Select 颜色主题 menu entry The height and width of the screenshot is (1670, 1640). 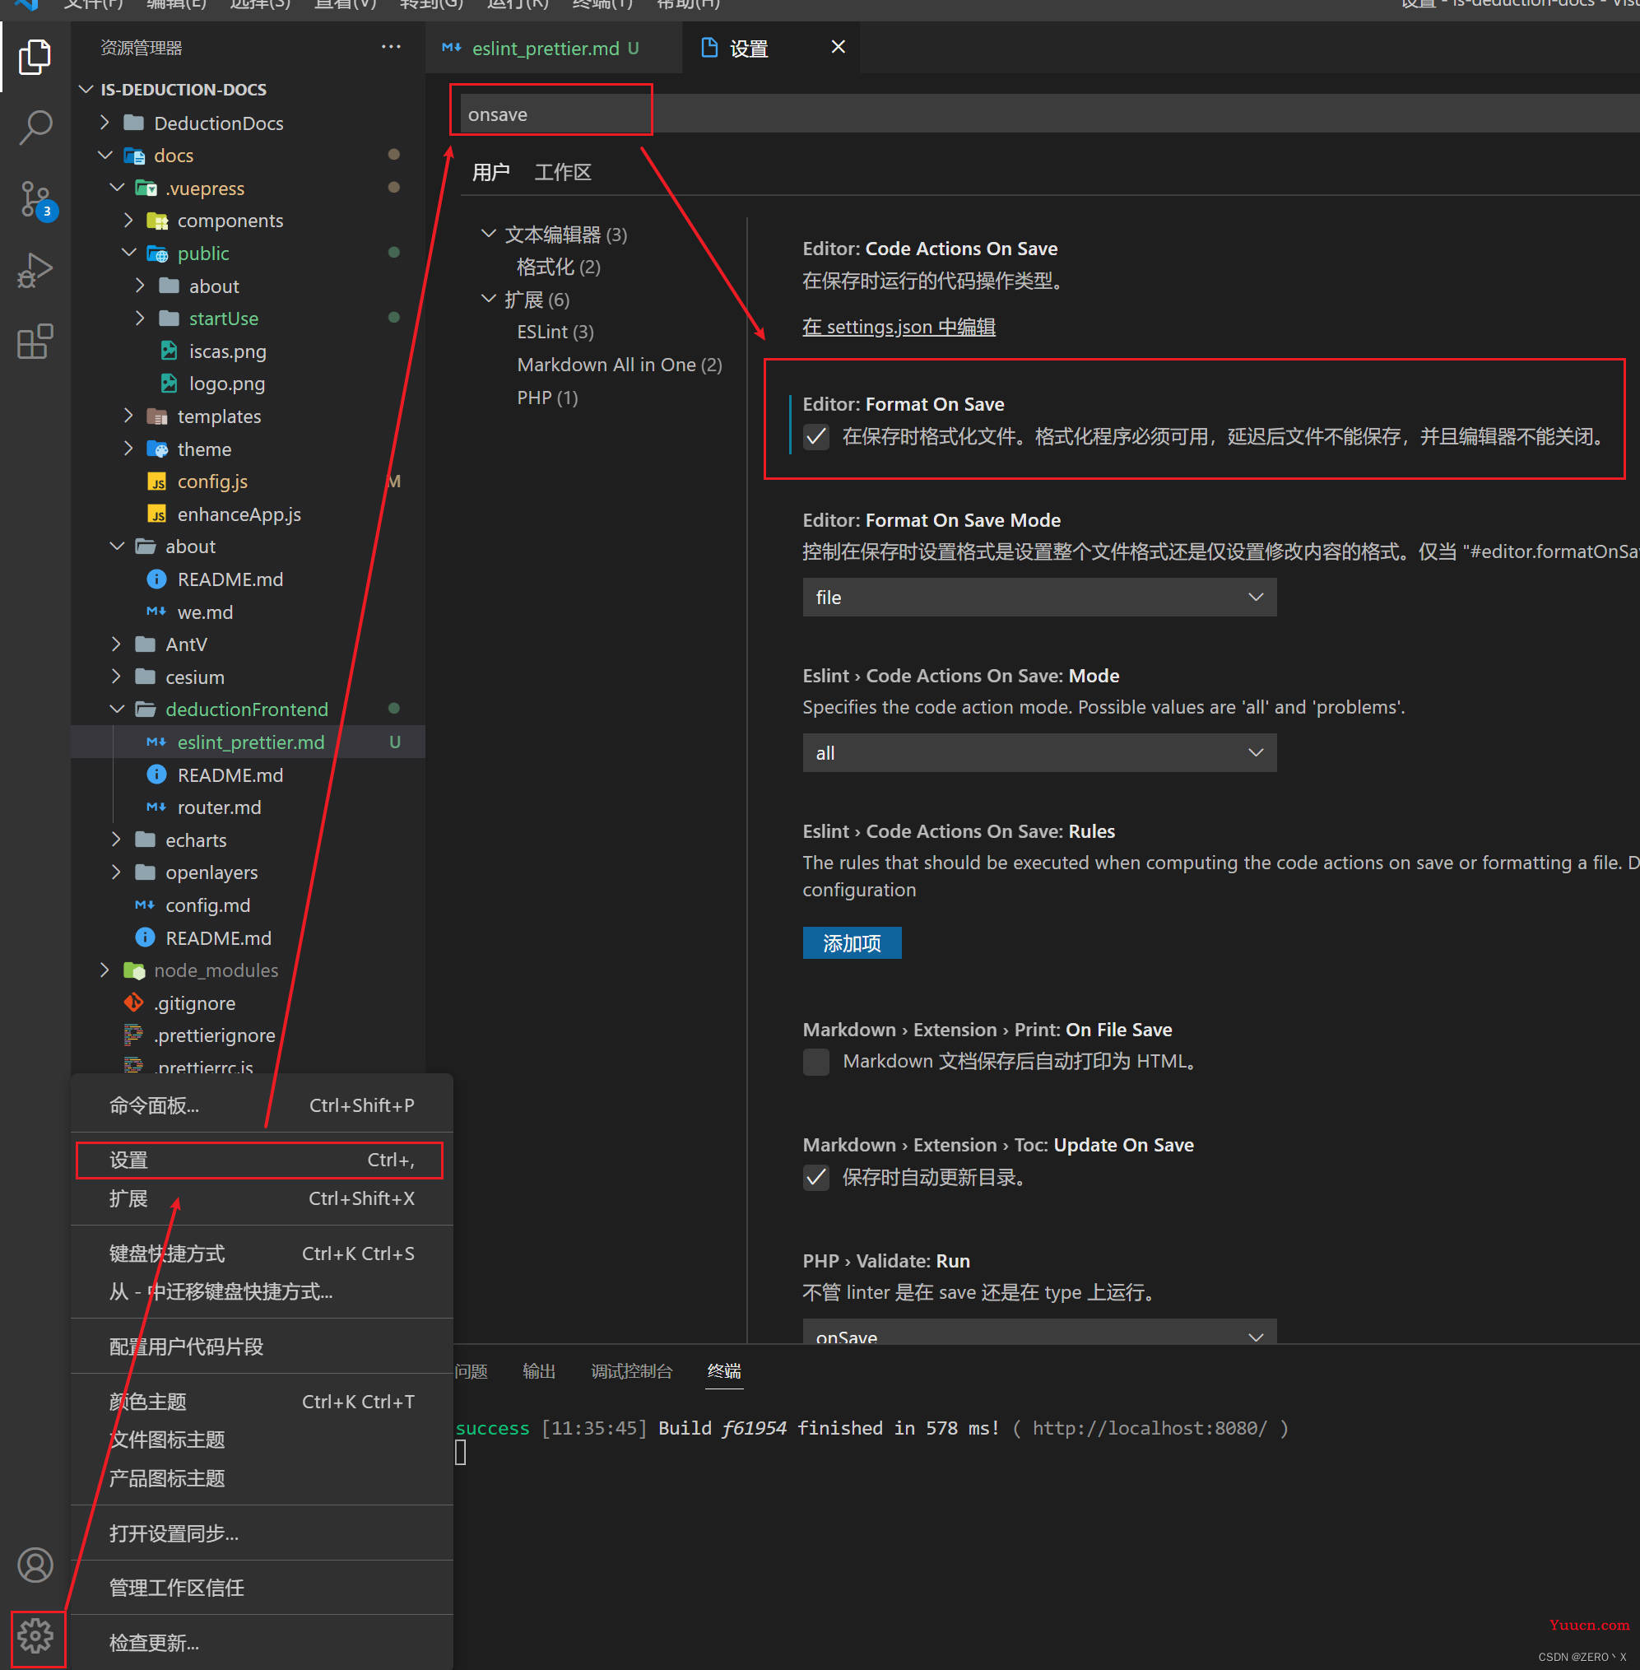(261, 1401)
